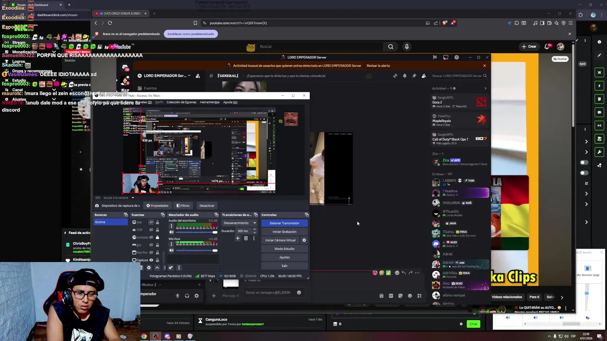Open Propiedades for the selected OBS source

click(157, 206)
